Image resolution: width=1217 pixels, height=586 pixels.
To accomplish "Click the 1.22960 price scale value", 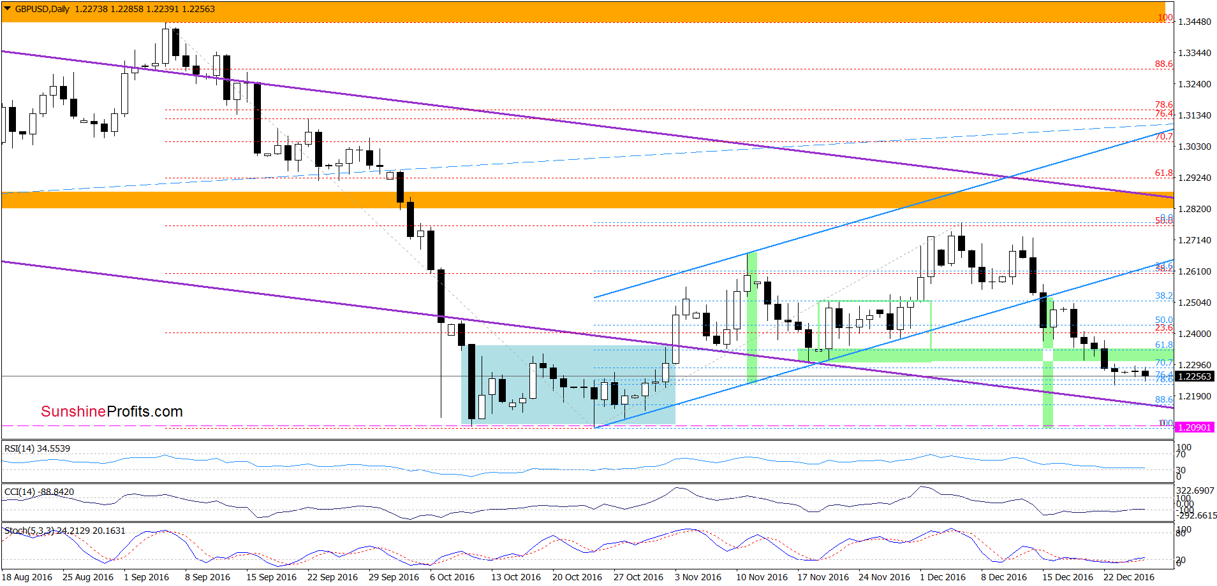I will point(1194,365).
